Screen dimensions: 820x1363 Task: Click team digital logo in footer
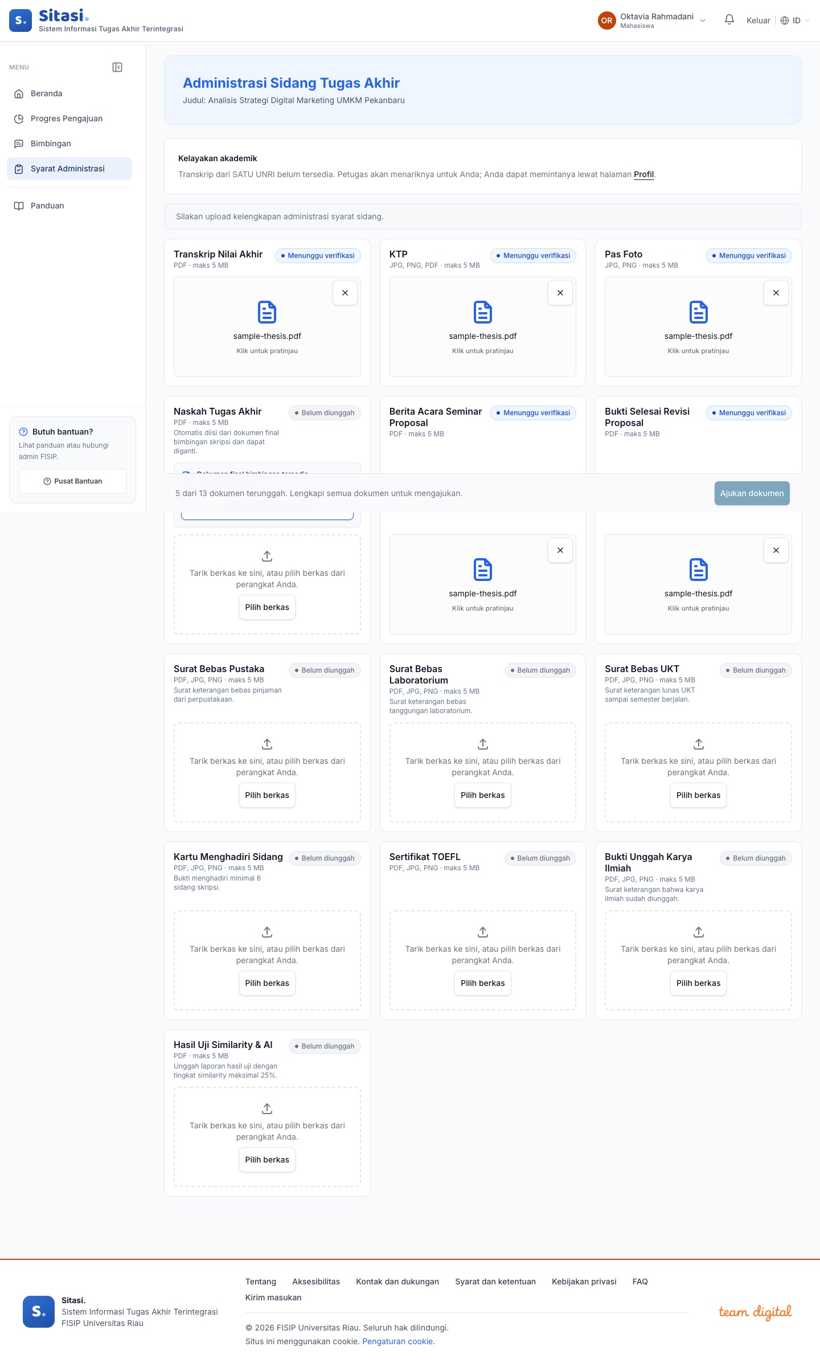tap(755, 1312)
